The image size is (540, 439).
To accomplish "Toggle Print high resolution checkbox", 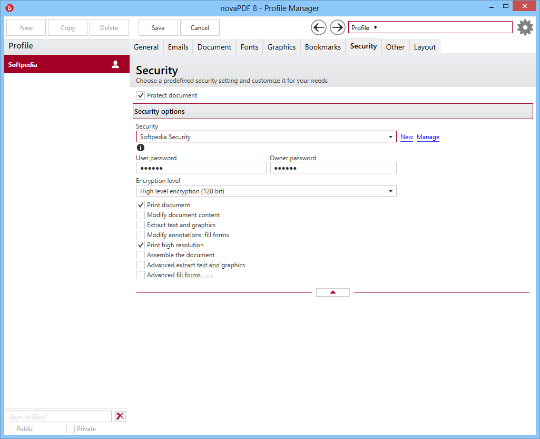I will pos(141,245).
